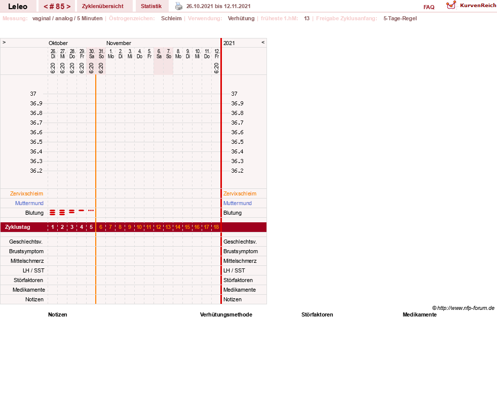Click the left Muttermund row label

(29, 203)
